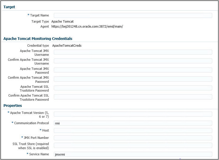This screenshot has width=219, height=160.
Task: Click the Apache Tomcat JMX Password field
Action: tap(133, 70)
